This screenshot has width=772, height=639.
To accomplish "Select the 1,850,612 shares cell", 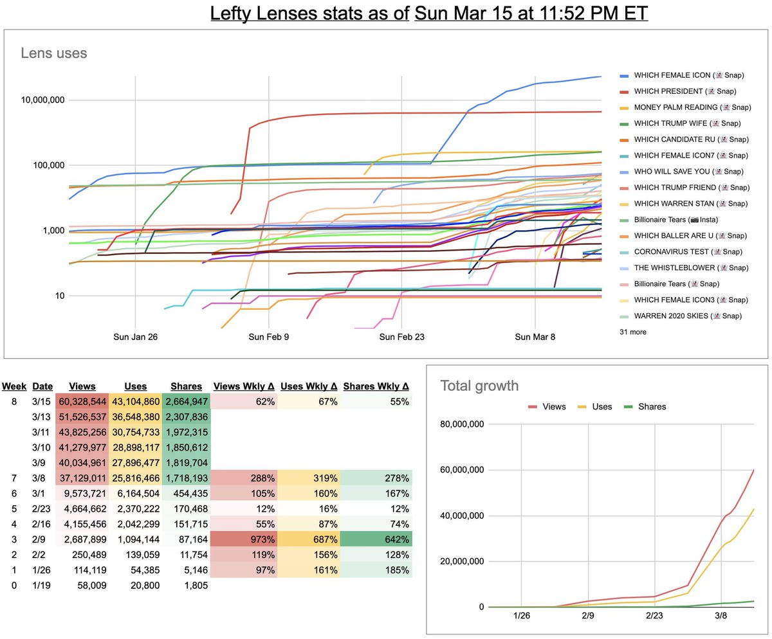I will click(x=185, y=448).
